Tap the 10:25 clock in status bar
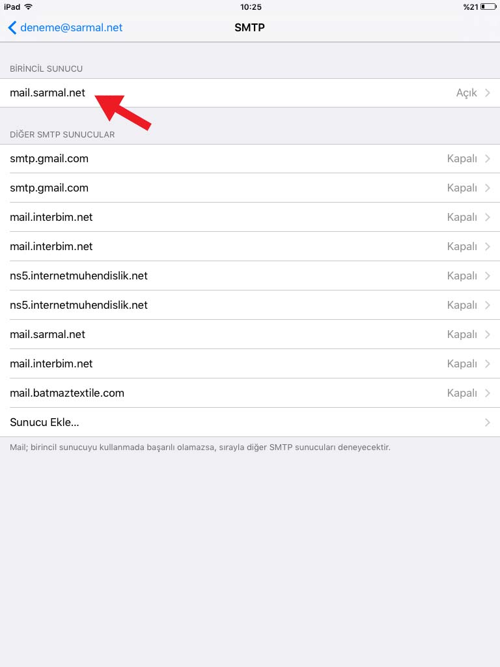The image size is (500, 667). (x=251, y=7)
